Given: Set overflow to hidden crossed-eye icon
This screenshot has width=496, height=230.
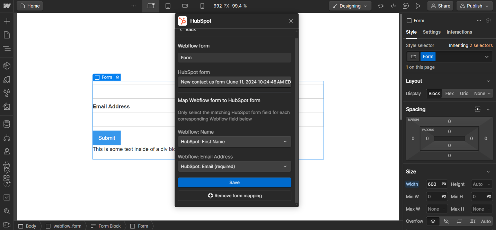Looking at the screenshot, I should click(446, 221).
